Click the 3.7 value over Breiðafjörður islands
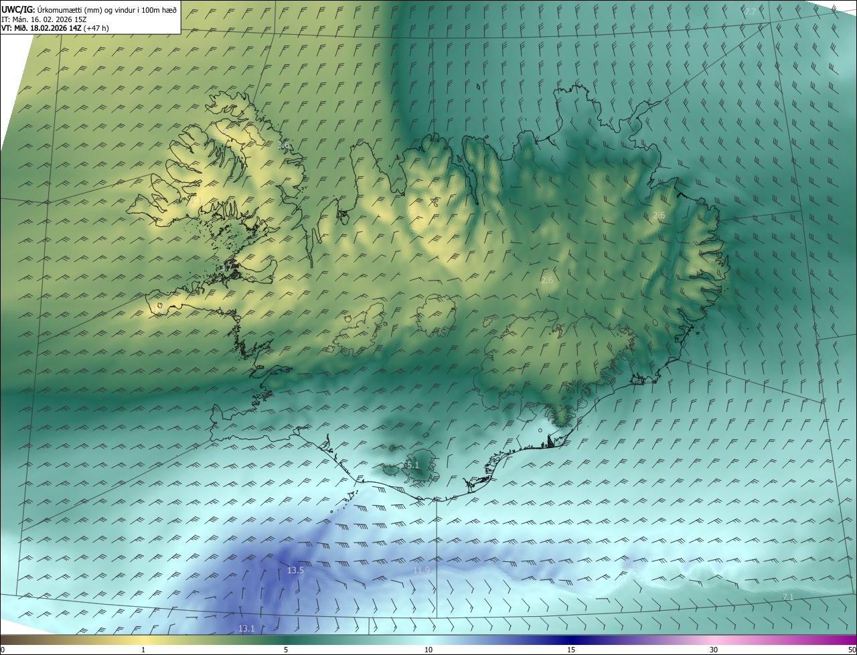857x655 pixels. 225,268
